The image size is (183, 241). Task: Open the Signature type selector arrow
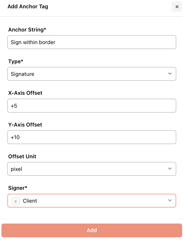click(x=170, y=74)
